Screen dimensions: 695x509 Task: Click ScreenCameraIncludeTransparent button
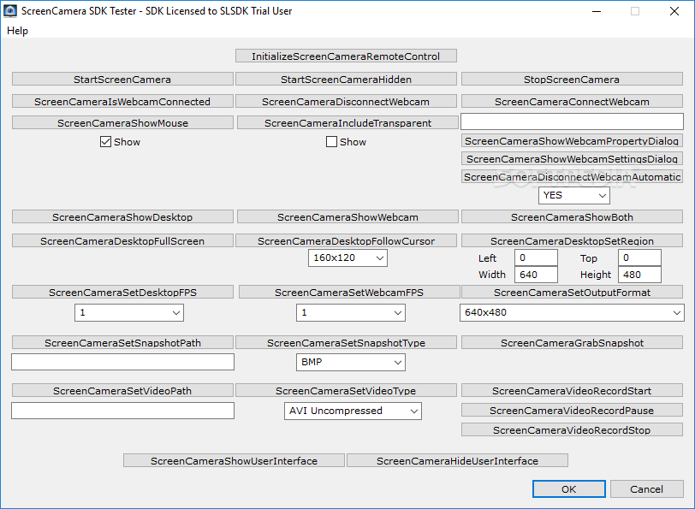(347, 122)
